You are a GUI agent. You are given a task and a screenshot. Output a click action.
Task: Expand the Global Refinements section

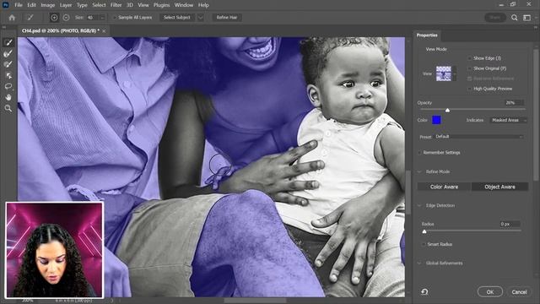(x=419, y=263)
